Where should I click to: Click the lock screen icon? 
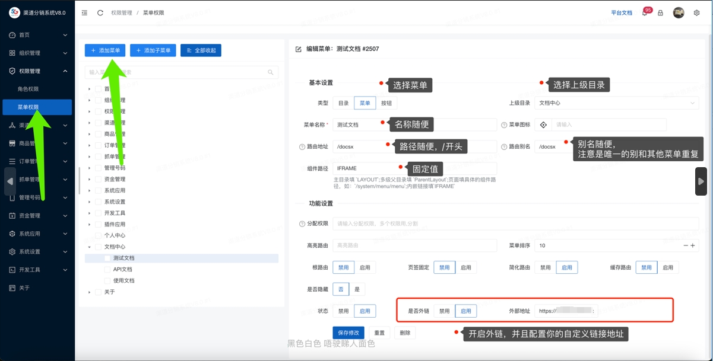coord(660,12)
